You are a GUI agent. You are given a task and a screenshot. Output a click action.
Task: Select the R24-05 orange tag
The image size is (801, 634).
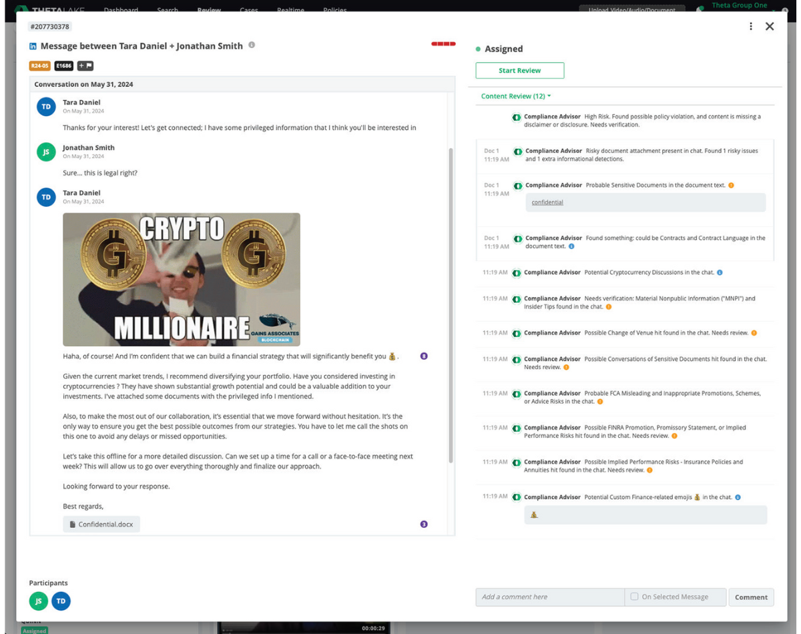click(x=39, y=66)
